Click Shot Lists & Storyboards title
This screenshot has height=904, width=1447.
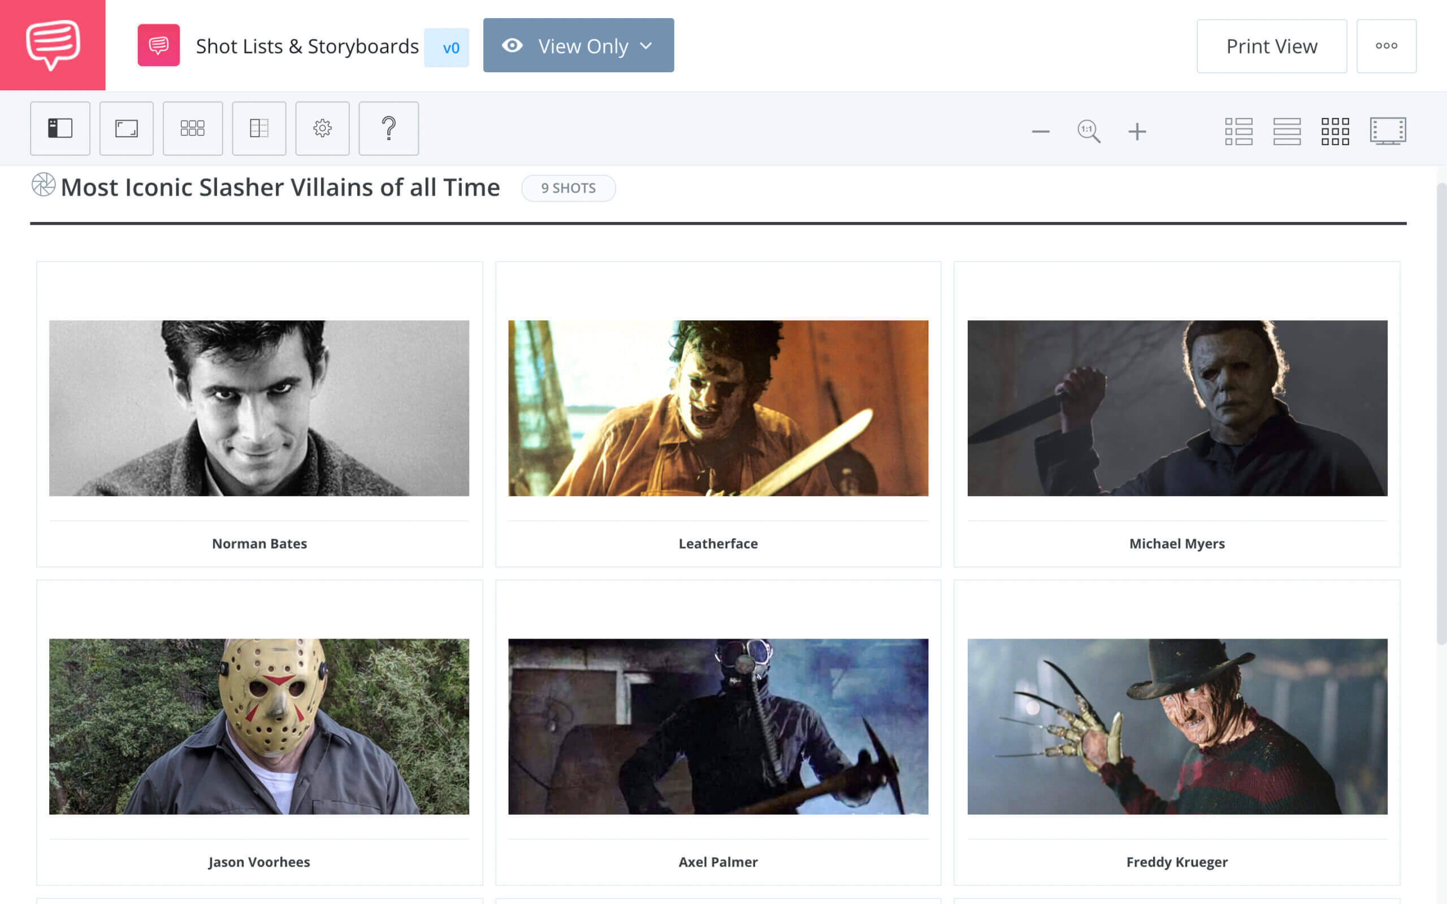[x=307, y=46]
